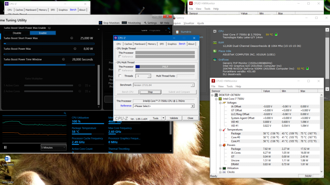Collapse the DESKTOP-OE76E8V tree node
This screenshot has width=330, height=185.
pyautogui.click(x=212, y=95)
